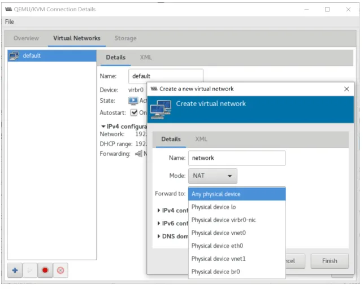
Task: Open the Mode NAT dropdown
Action: (213, 176)
